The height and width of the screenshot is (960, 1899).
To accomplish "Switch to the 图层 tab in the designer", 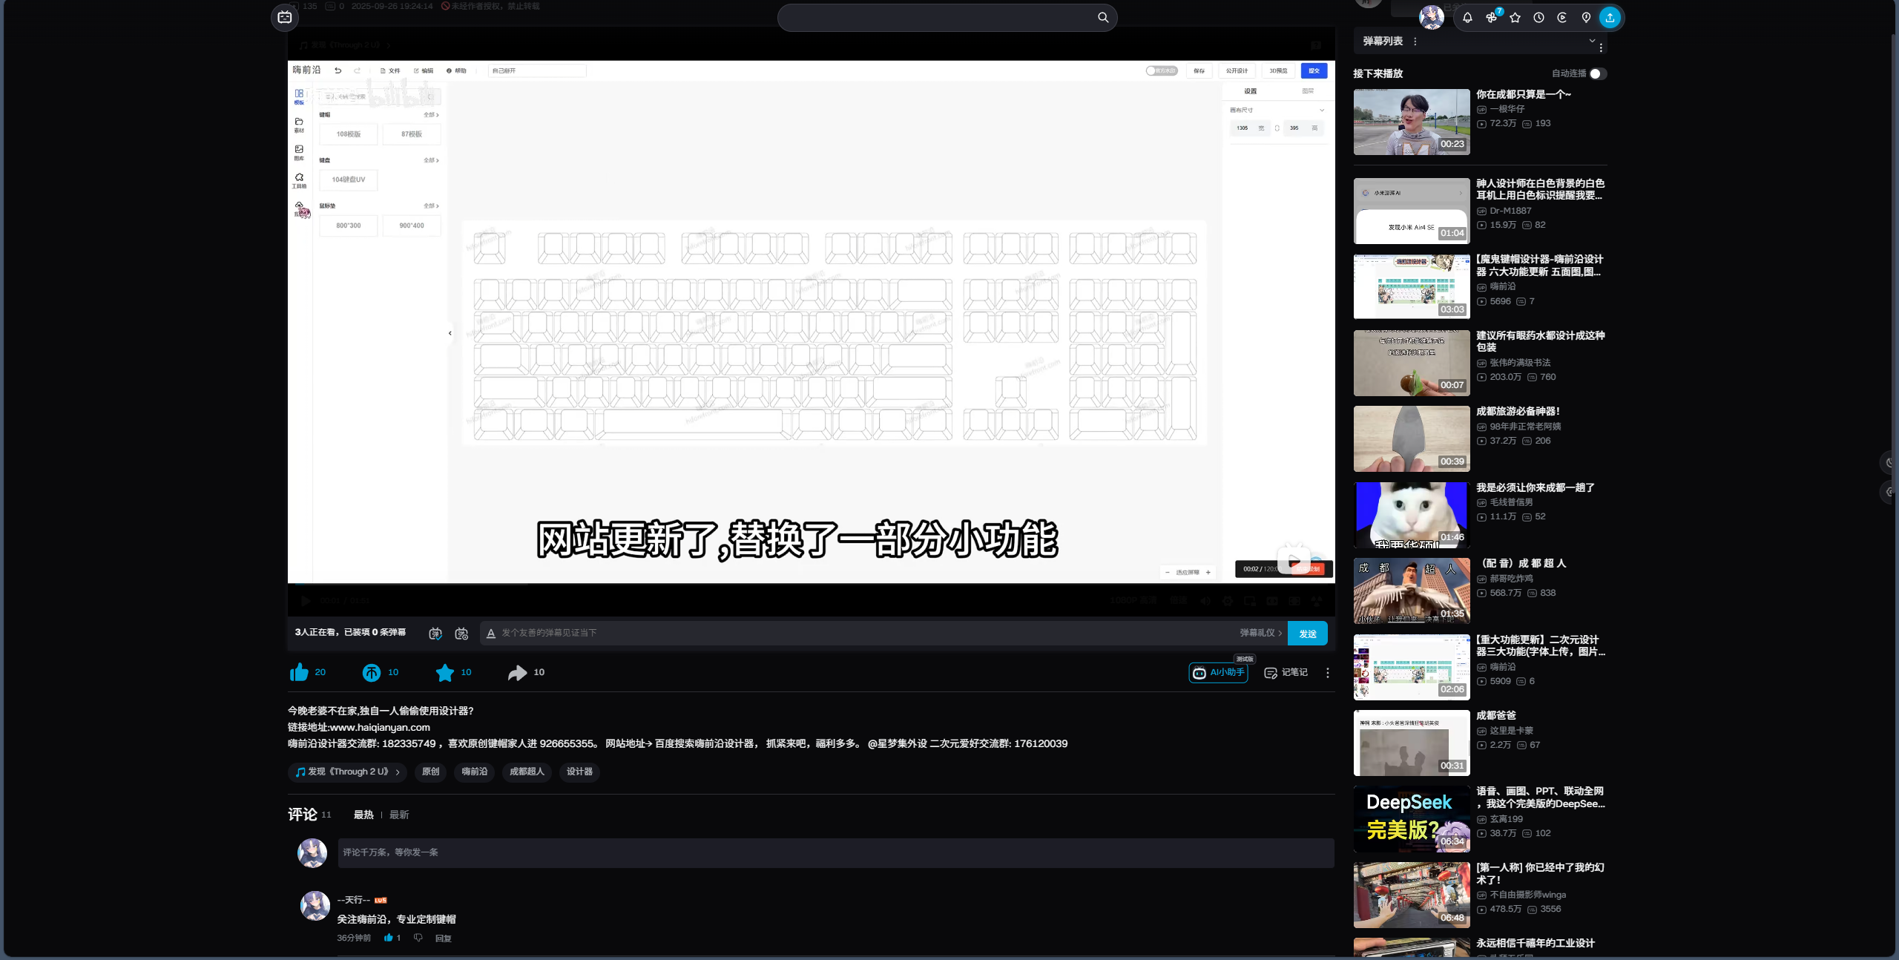I will [1309, 91].
